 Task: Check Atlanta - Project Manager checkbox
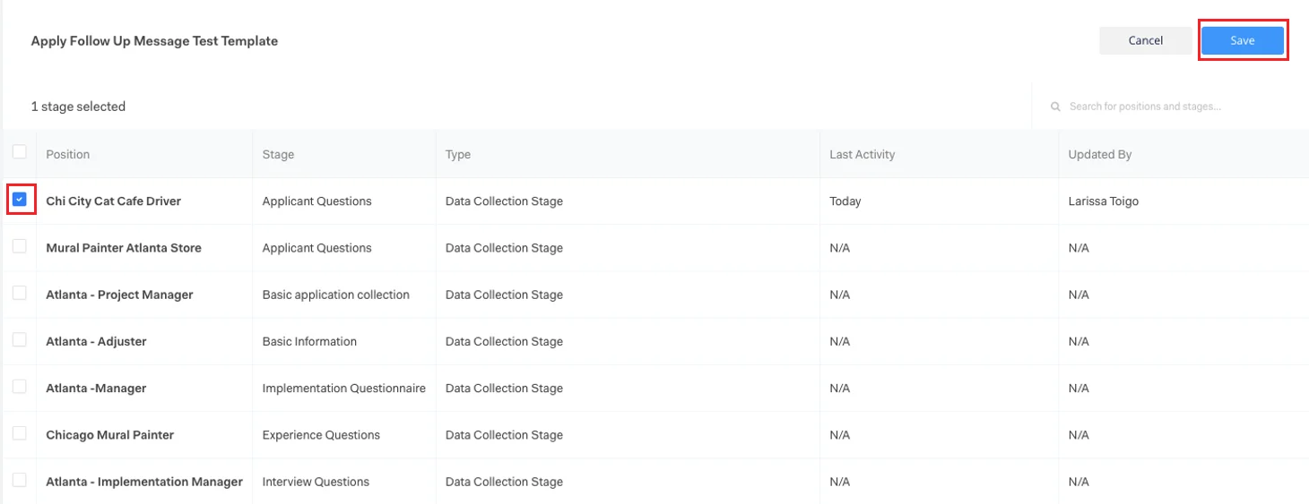pyautogui.click(x=19, y=293)
